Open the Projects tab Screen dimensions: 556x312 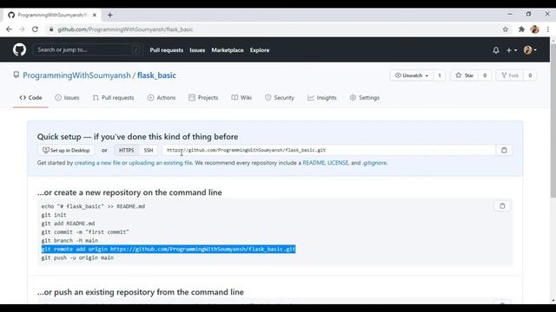[203, 98]
